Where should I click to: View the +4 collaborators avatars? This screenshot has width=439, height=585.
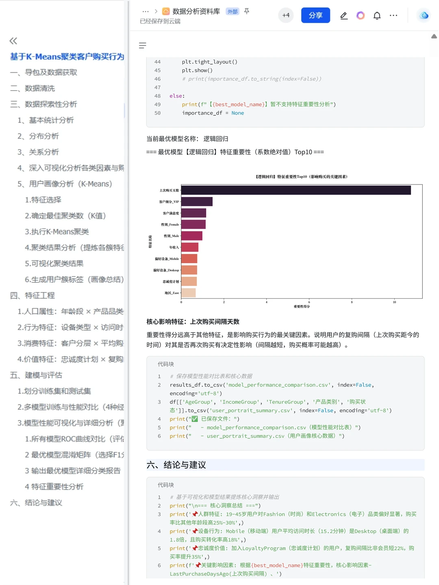(x=286, y=15)
